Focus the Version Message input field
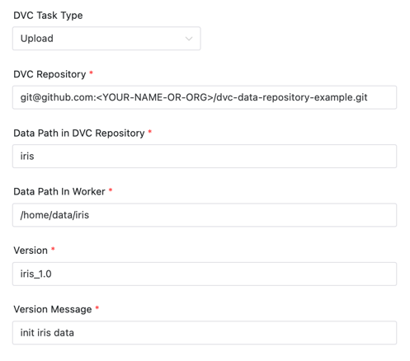410x361 pixels. pos(205,333)
